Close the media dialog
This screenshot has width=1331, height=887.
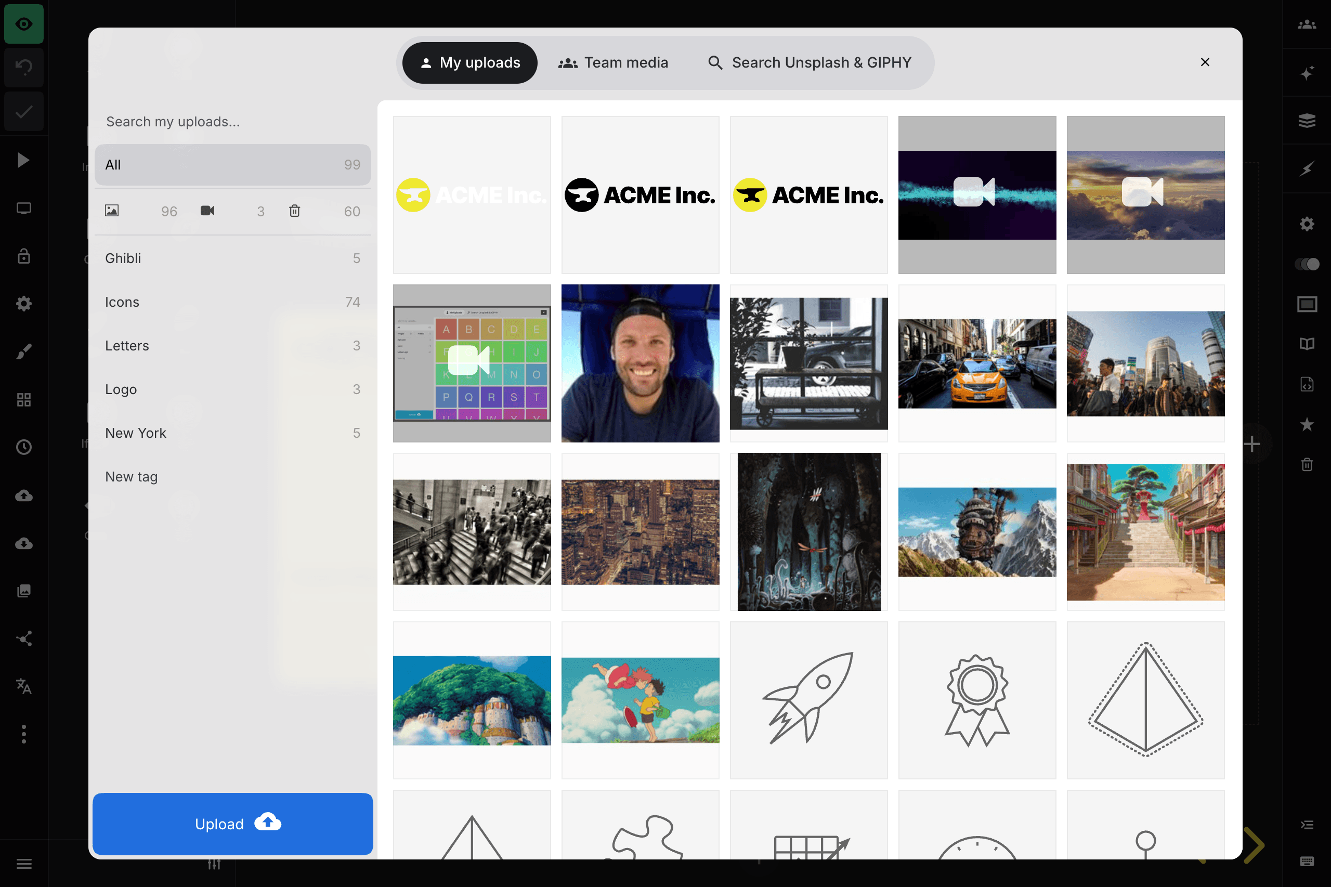[1205, 62]
